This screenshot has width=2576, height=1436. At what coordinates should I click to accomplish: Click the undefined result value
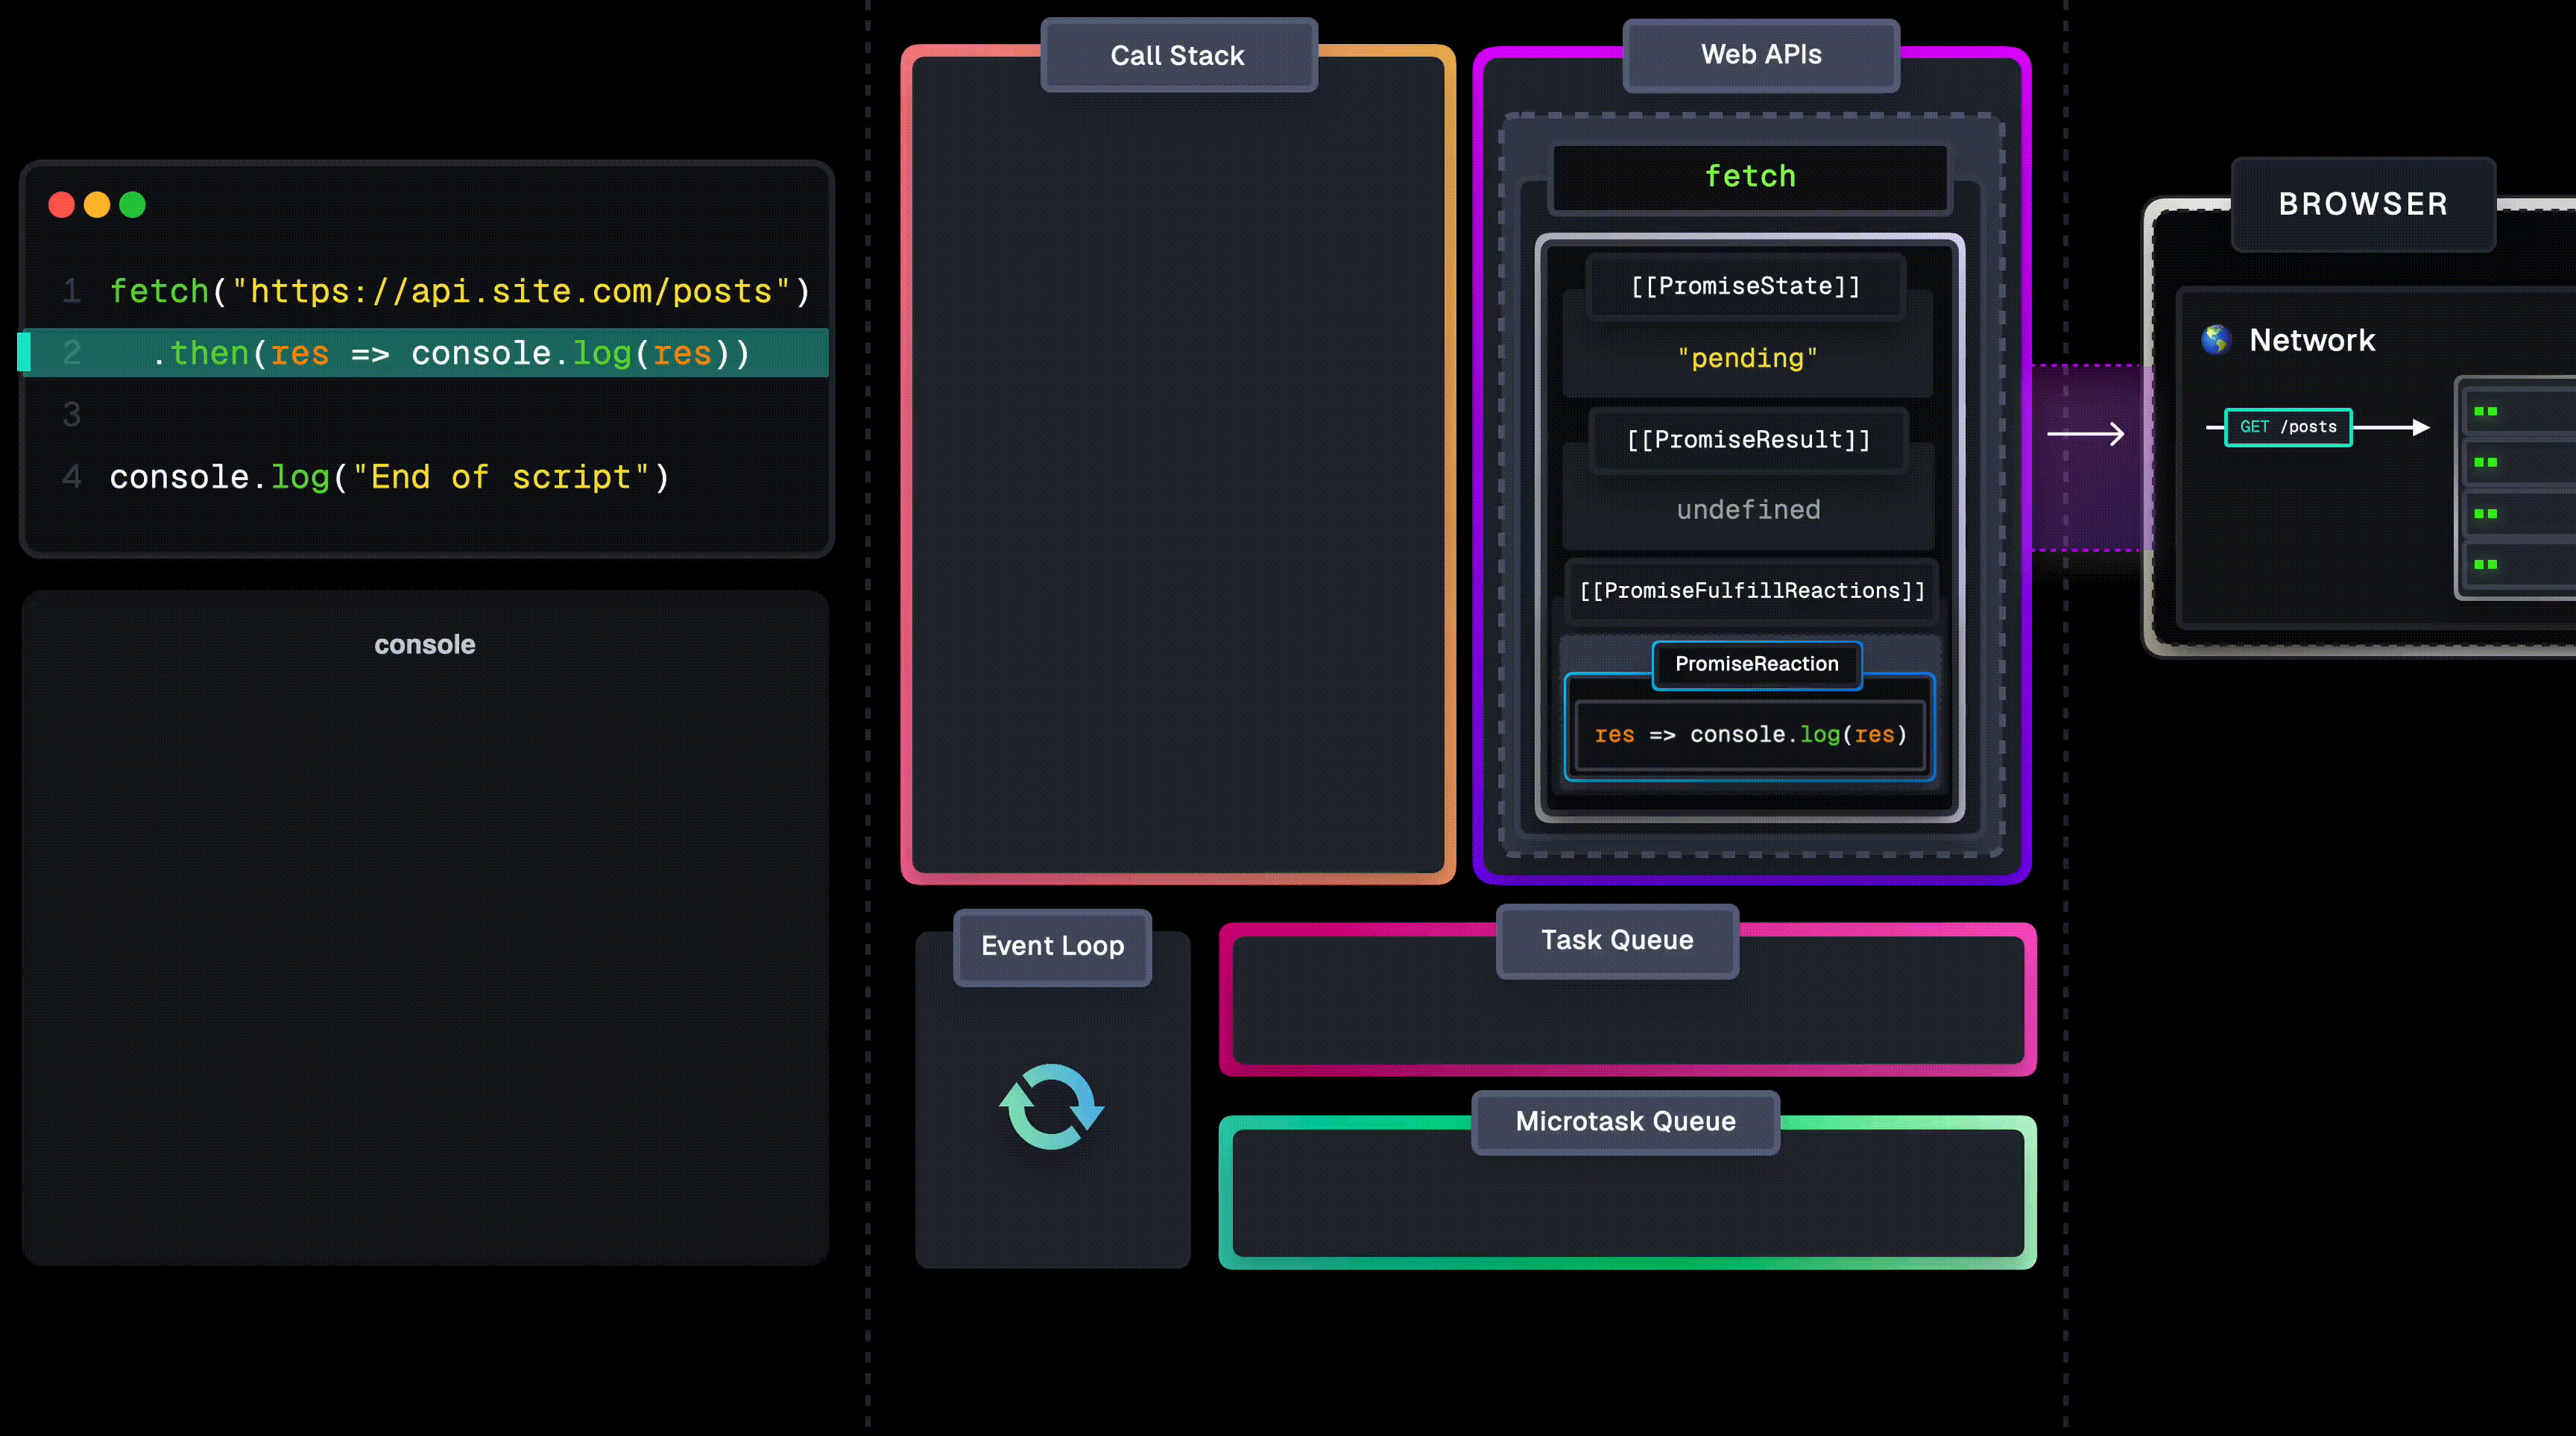click(x=1748, y=510)
